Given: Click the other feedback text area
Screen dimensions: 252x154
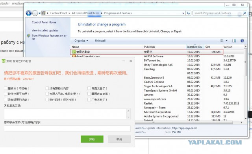Looking at the screenshot, I should point(65,114).
